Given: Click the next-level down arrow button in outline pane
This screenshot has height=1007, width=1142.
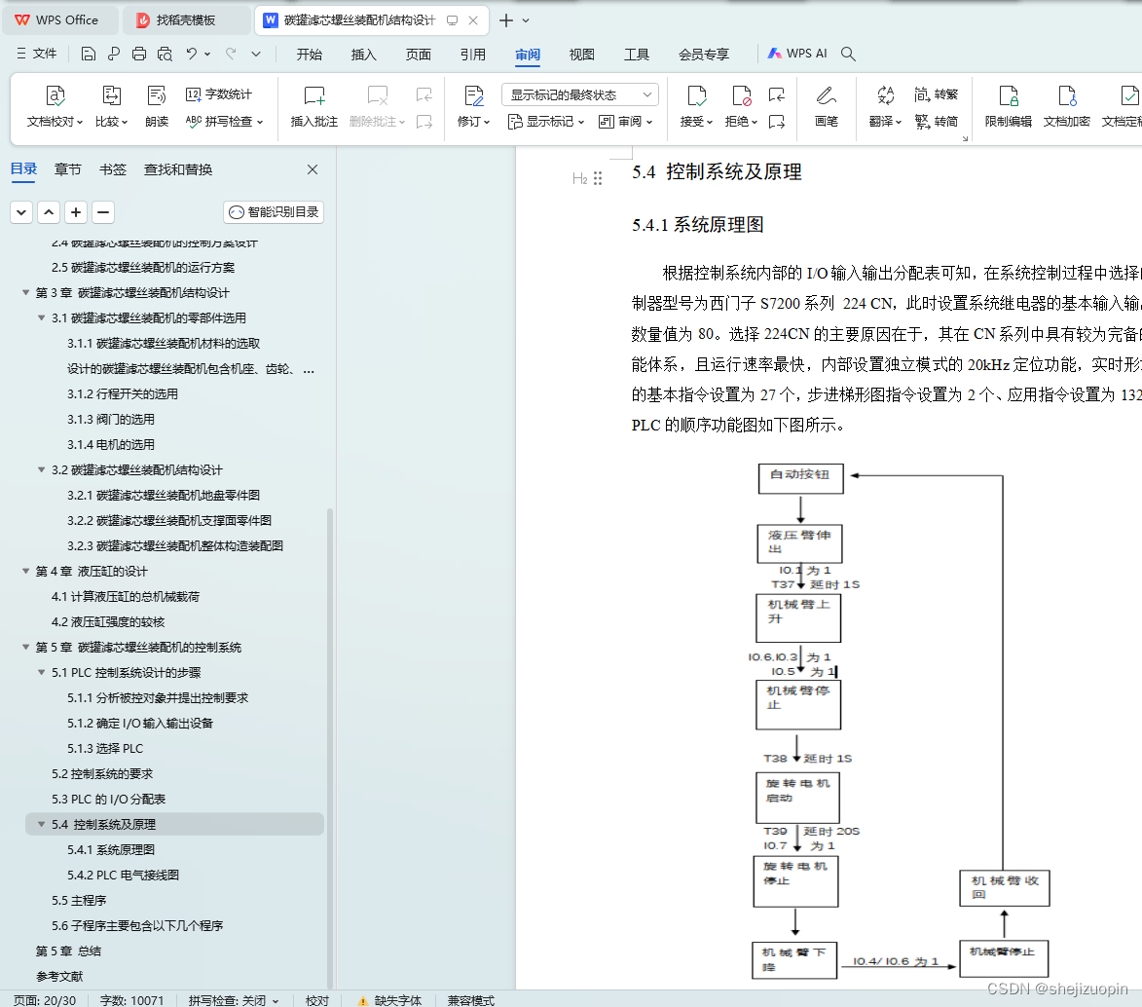Looking at the screenshot, I should [x=21, y=212].
